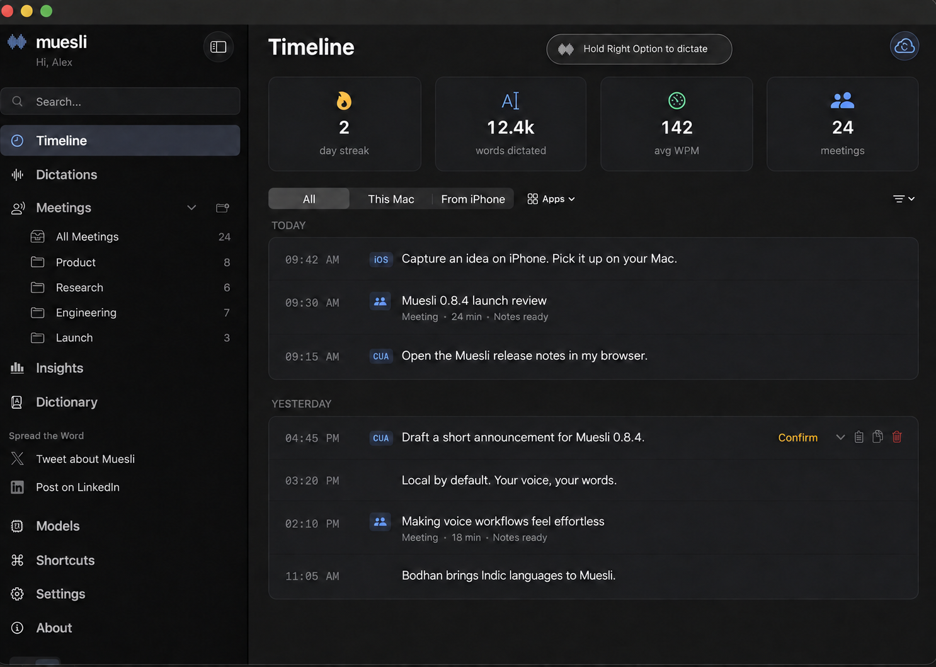
Task: Select 'Local by default. Your voice' entry text
Action: point(509,481)
